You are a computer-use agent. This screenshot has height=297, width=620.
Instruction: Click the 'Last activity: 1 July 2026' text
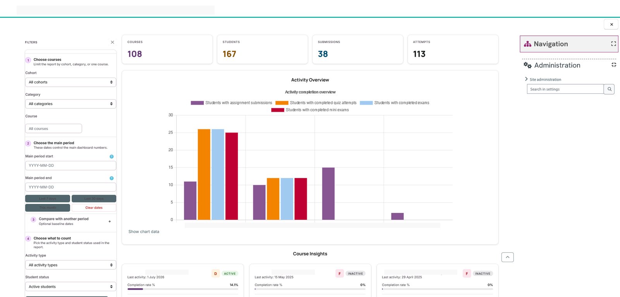[146, 277]
